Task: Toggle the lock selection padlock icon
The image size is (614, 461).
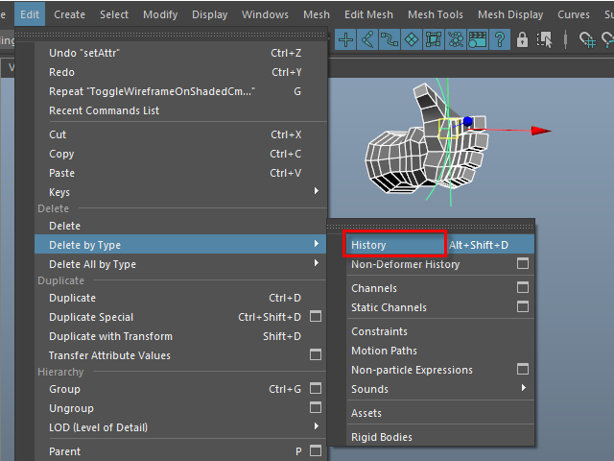Action: tap(523, 39)
